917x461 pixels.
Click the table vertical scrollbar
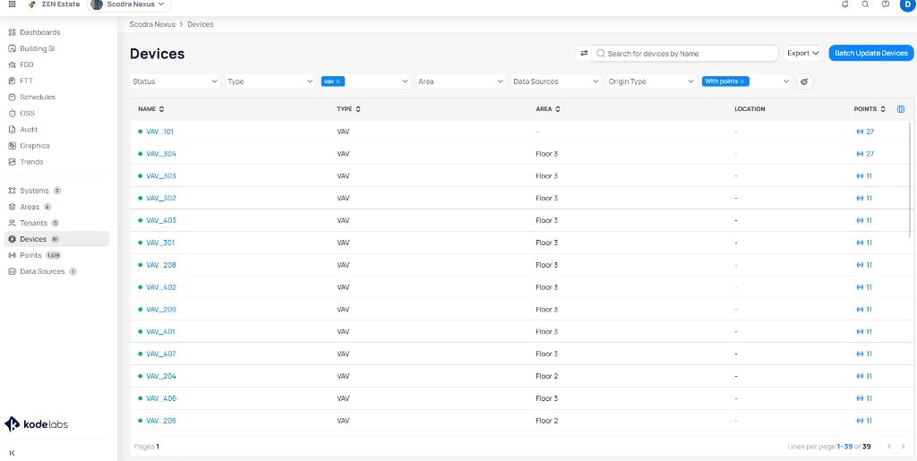[911, 179]
